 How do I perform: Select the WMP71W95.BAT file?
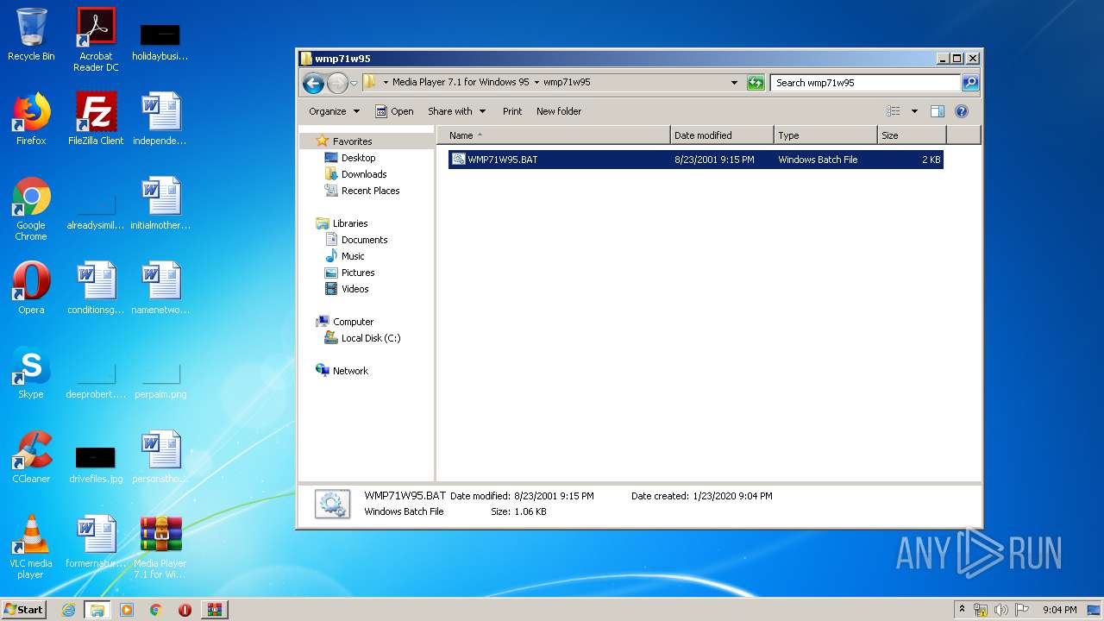(695, 160)
